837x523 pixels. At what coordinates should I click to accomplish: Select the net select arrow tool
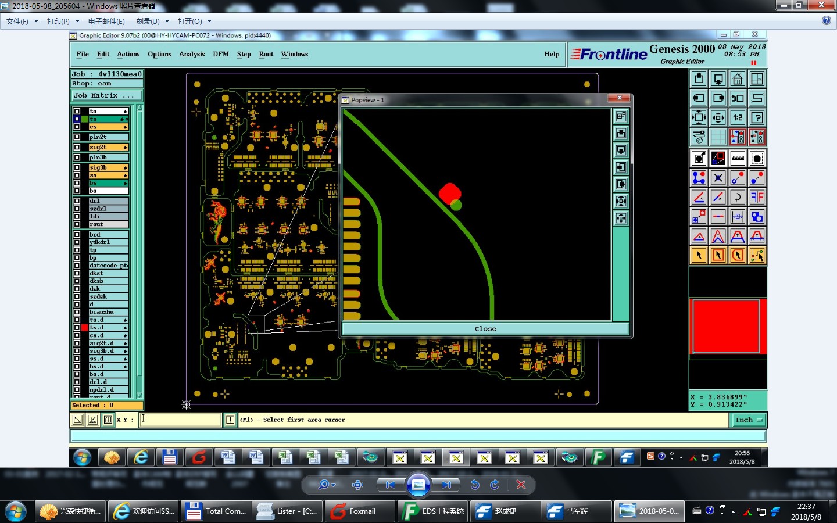pos(757,255)
